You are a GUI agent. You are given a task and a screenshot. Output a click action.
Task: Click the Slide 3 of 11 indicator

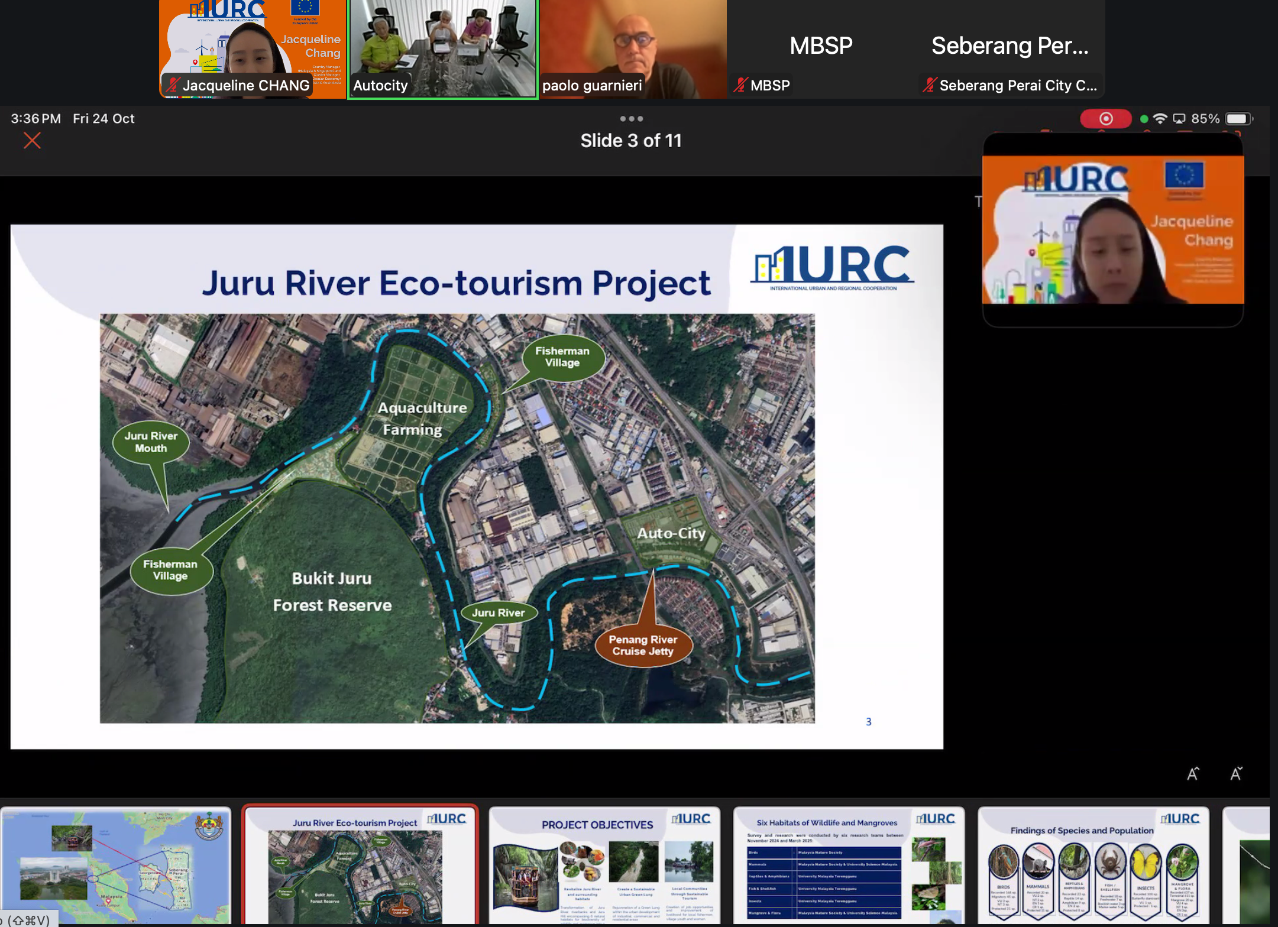coord(630,141)
